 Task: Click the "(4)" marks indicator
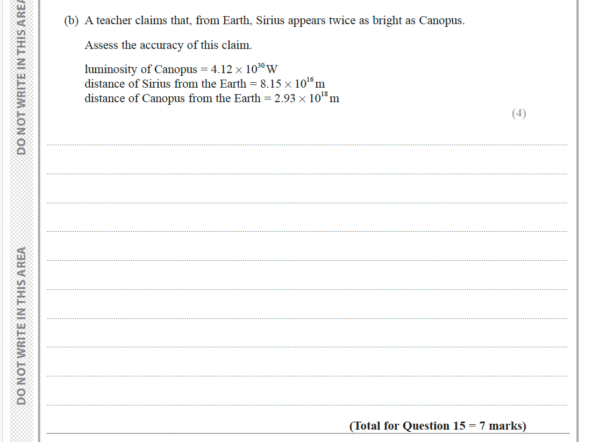click(x=518, y=113)
